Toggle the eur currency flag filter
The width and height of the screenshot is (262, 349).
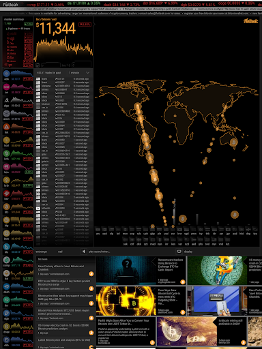tap(173, 230)
